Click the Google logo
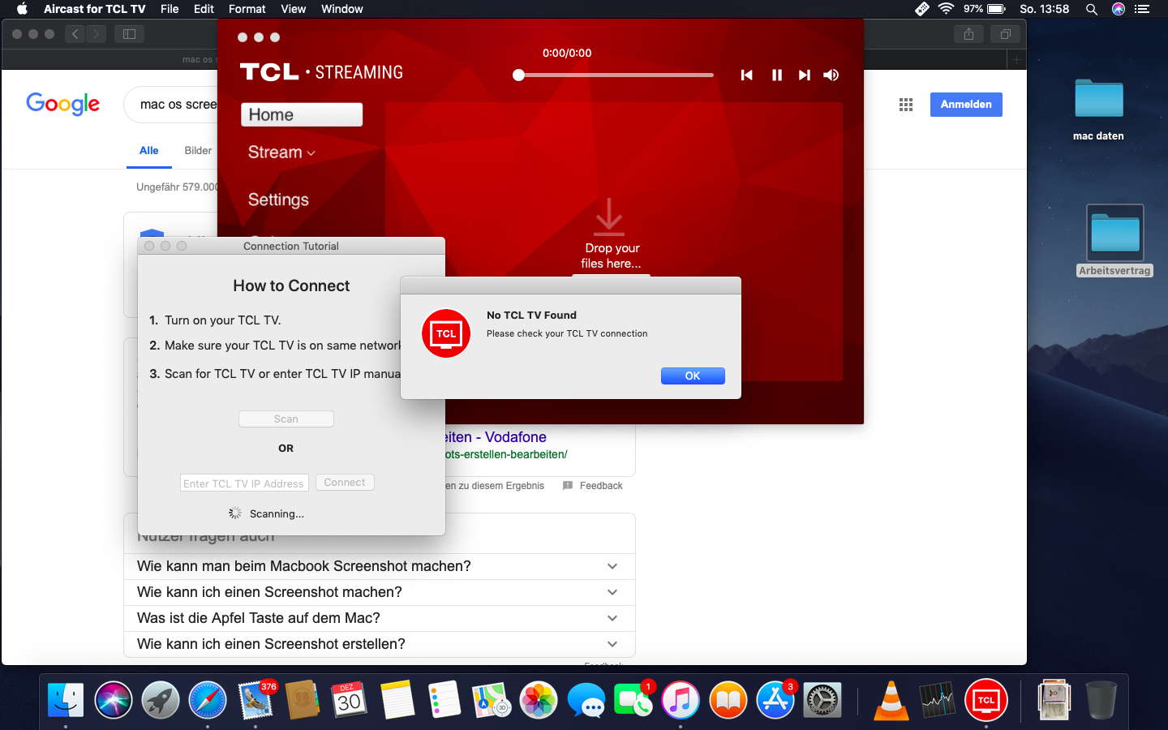The width and height of the screenshot is (1168, 730). [x=63, y=104]
